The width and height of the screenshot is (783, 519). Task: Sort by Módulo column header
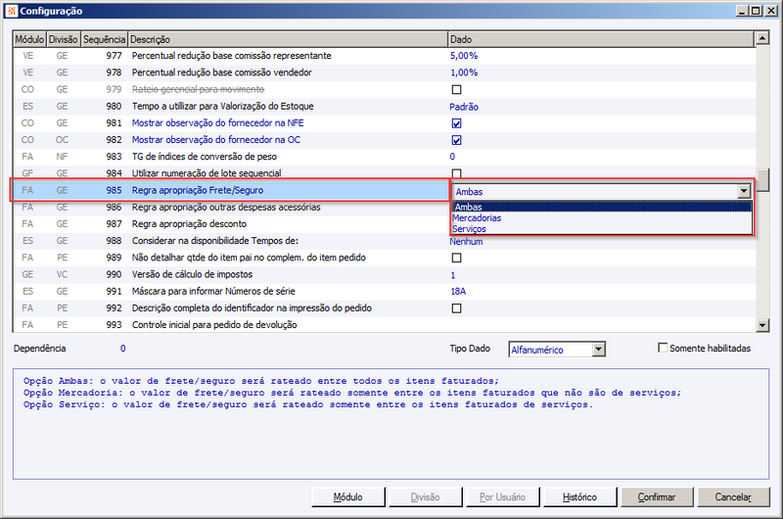[x=29, y=39]
